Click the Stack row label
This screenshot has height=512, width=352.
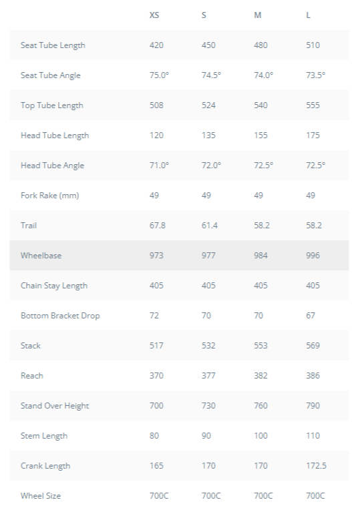click(x=31, y=346)
